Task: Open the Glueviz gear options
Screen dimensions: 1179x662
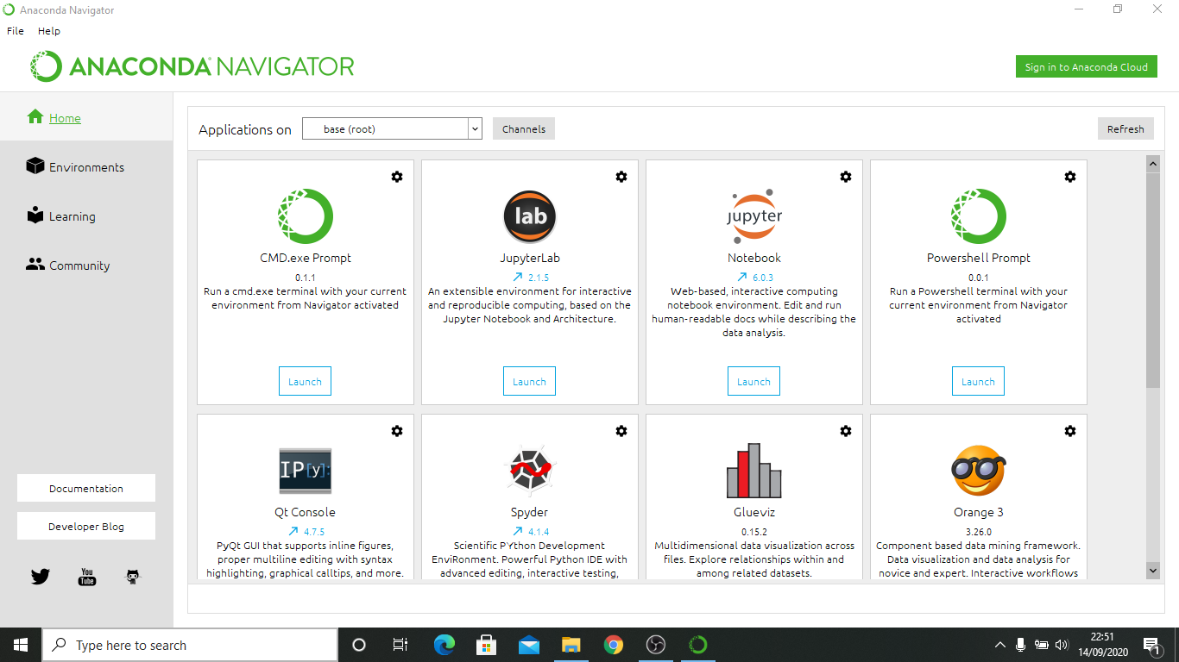Action: pos(846,431)
